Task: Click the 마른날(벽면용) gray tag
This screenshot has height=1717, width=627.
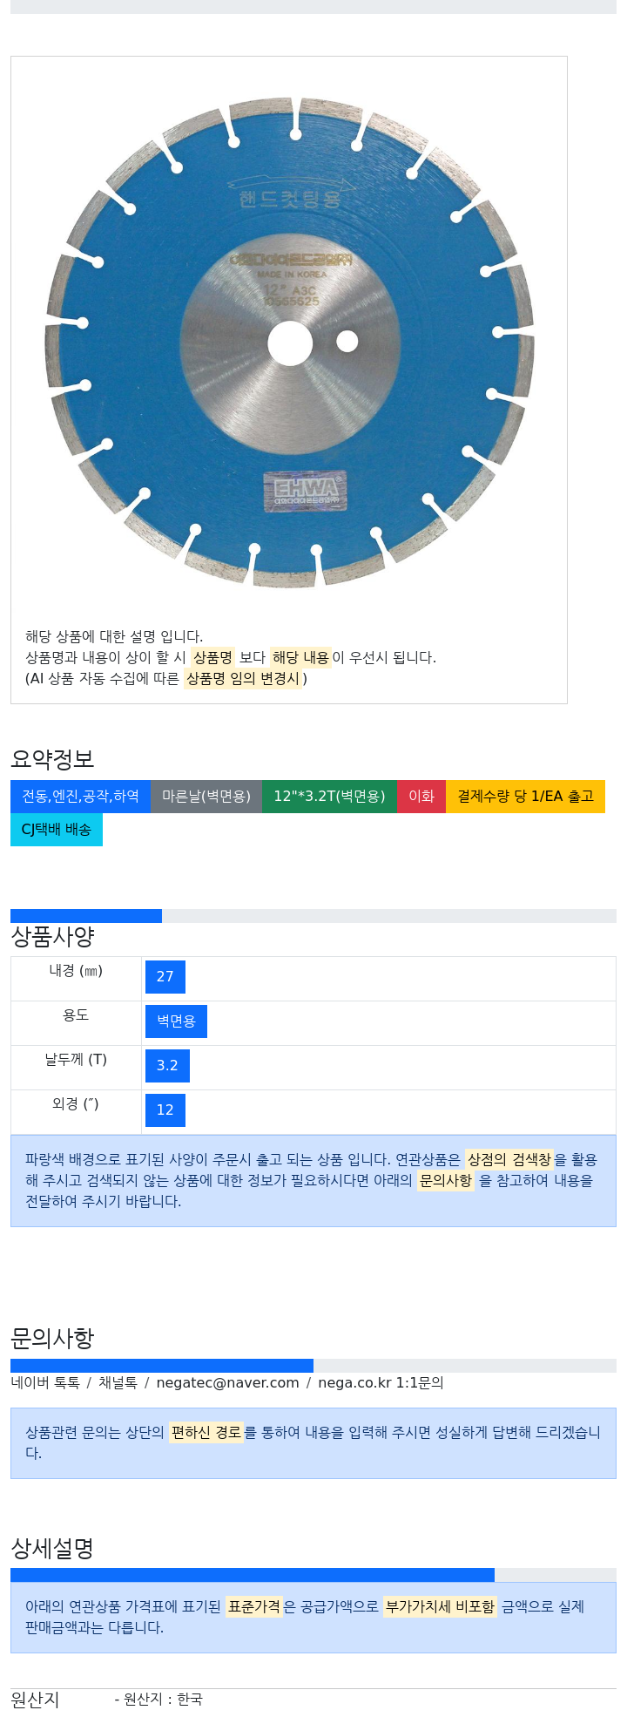Action: (206, 797)
